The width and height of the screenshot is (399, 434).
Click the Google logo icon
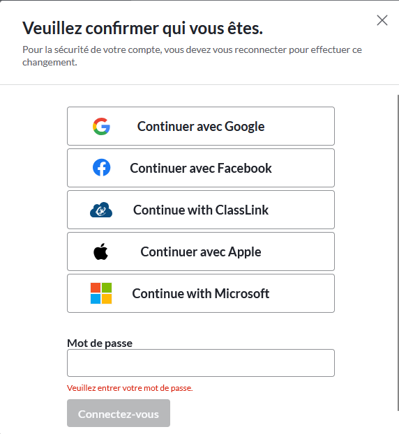point(101,127)
